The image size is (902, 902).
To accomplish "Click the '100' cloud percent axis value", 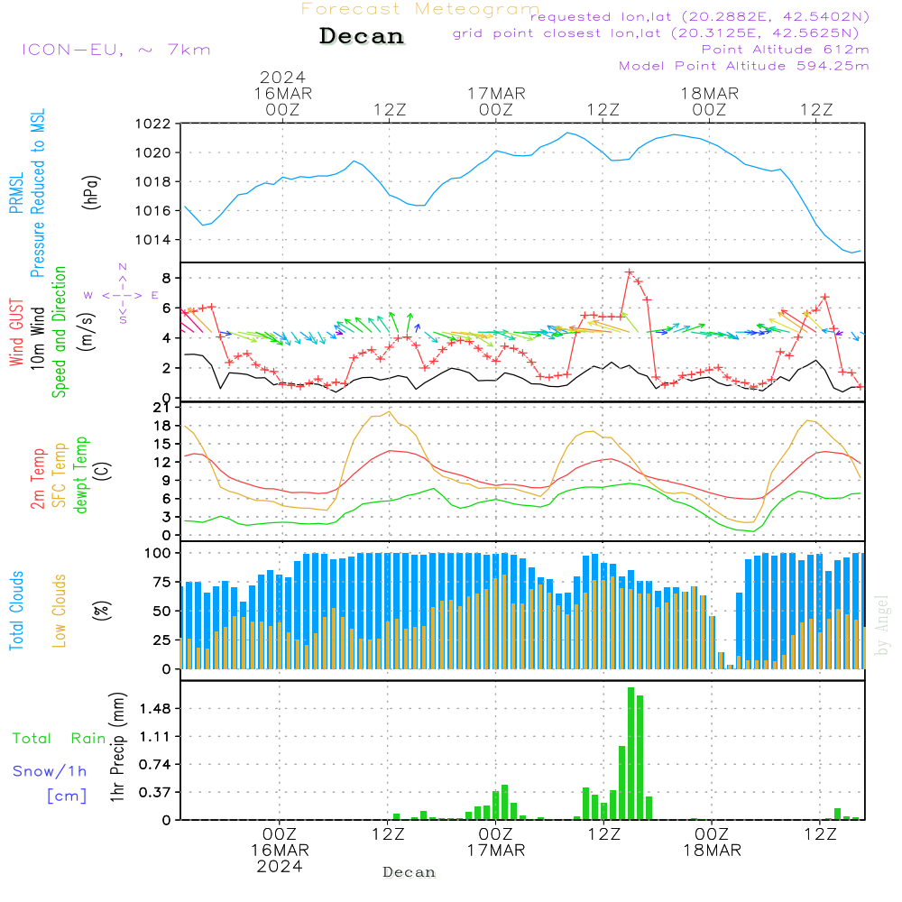I will click(x=158, y=554).
